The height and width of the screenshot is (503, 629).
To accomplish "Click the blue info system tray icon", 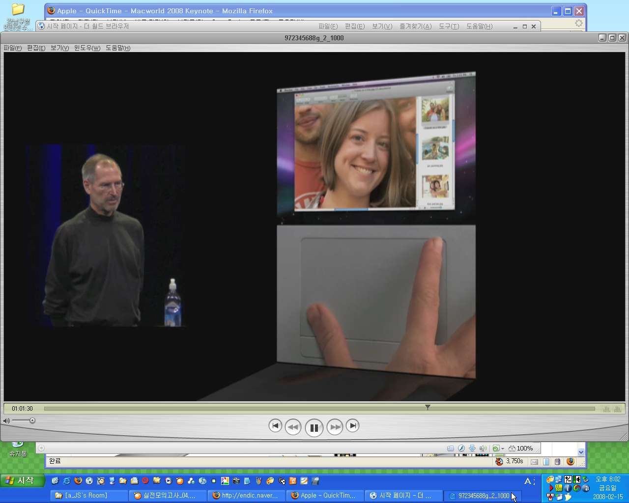I will [x=568, y=488].
